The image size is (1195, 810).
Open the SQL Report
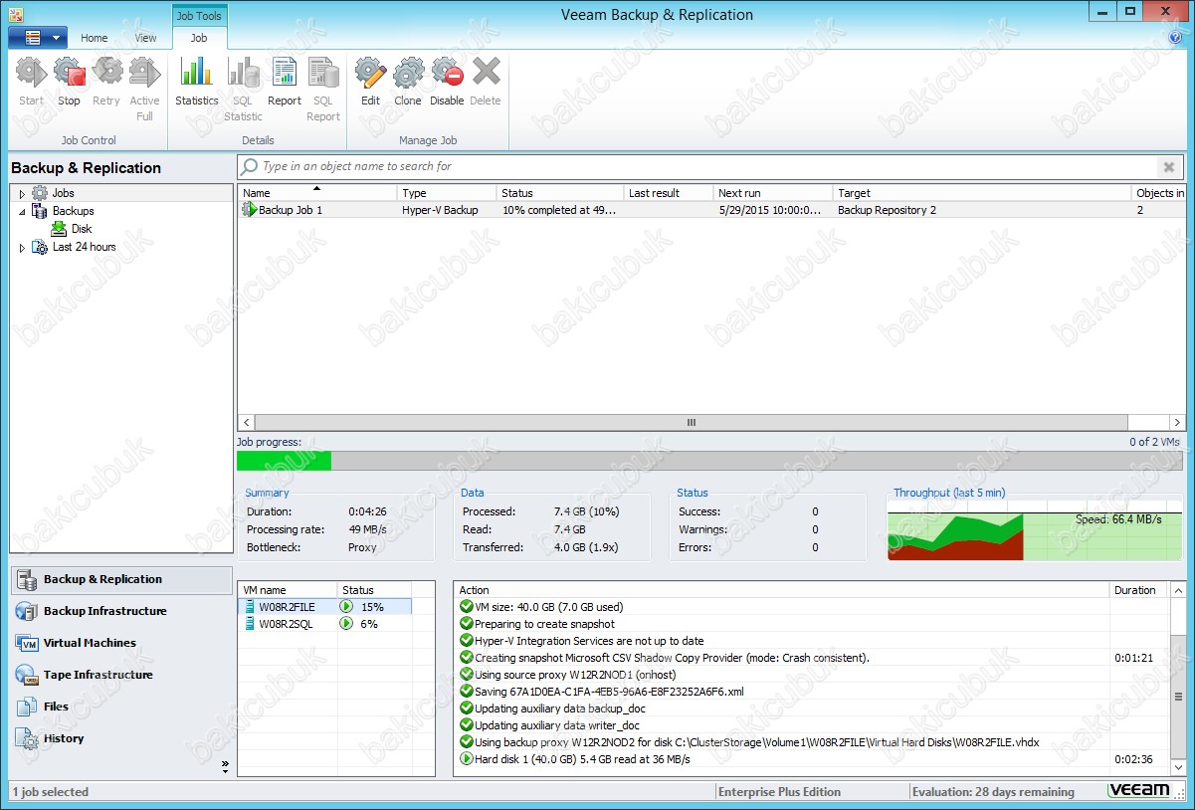coord(323,73)
